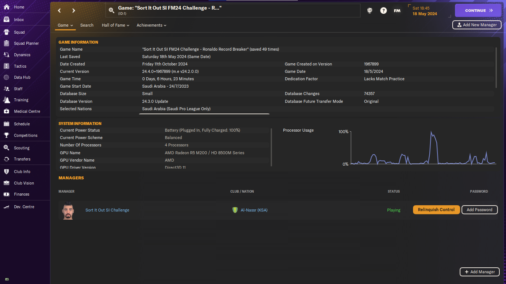Click Database Version 24.3.0 Update value
The image size is (506, 284).
point(155,101)
